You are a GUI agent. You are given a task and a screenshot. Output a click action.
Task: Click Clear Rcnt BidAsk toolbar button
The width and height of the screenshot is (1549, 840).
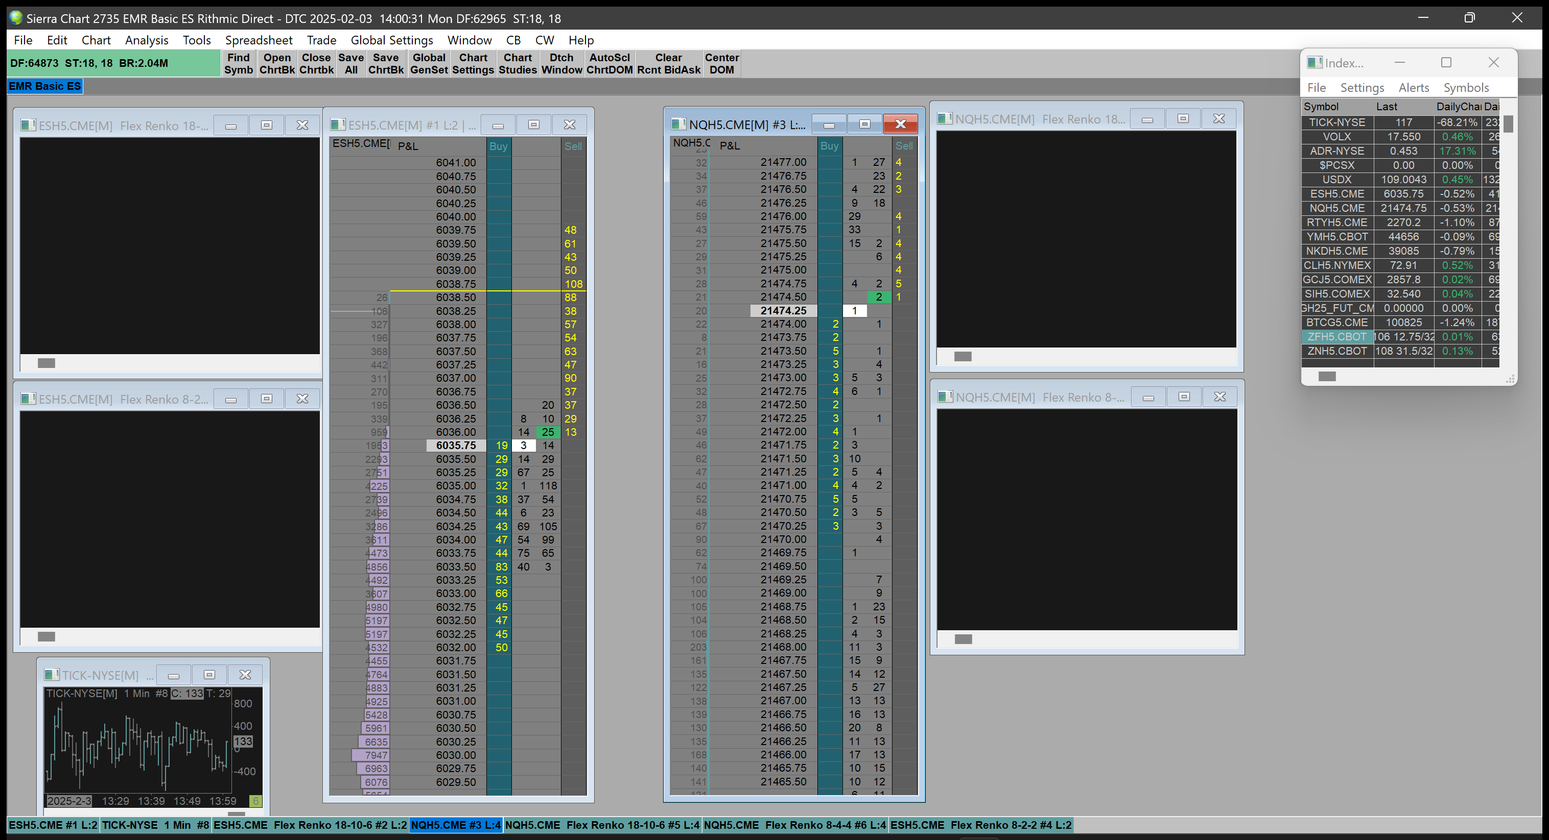point(668,63)
